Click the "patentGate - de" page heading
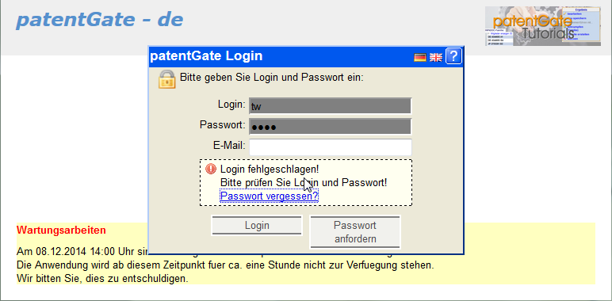The image size is (612, 301). (x=100, y=20)
